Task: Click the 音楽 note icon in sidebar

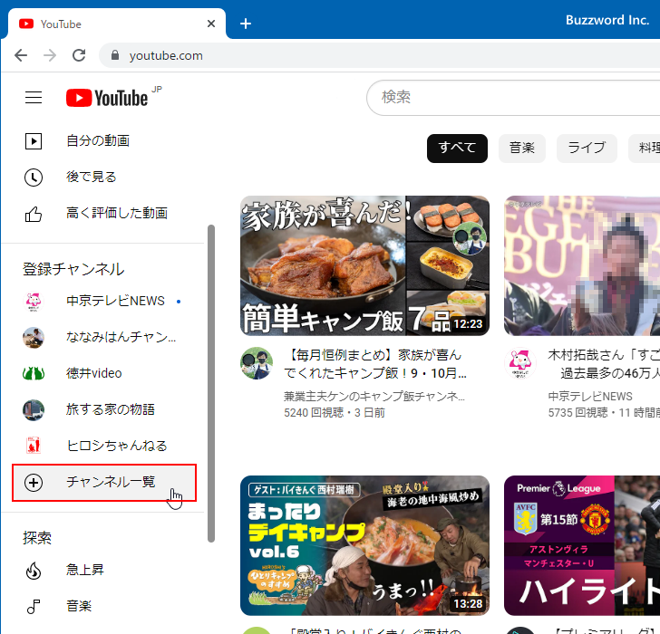Action: click(34, 606)
